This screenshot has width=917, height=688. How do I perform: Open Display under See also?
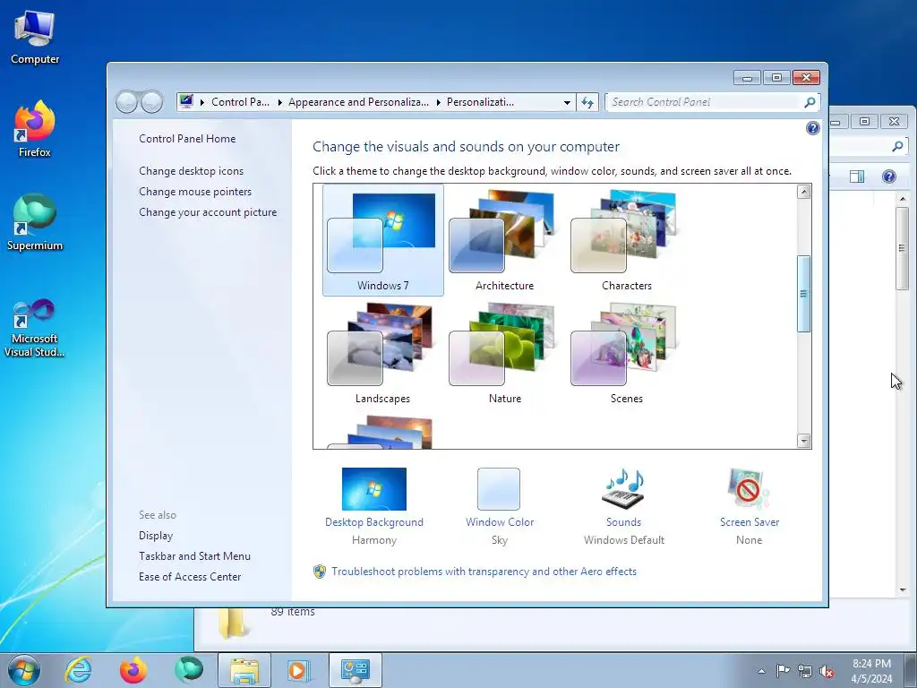tap(156, 536)
